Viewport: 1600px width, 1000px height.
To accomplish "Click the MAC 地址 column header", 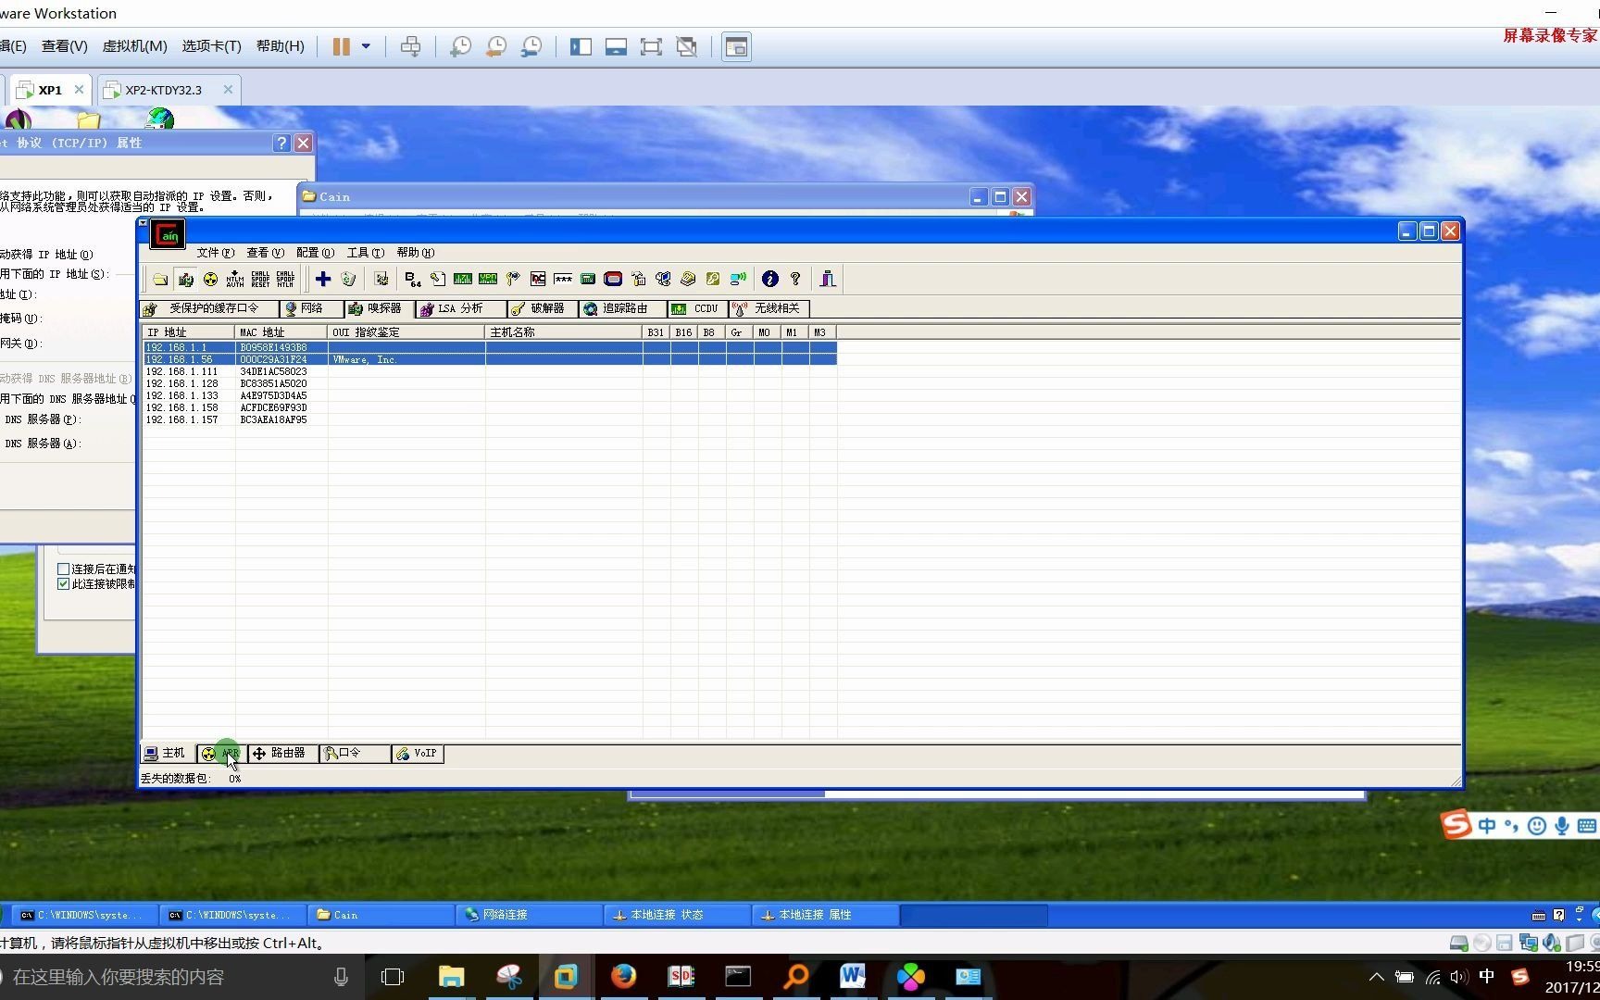I will coord(281,332).
